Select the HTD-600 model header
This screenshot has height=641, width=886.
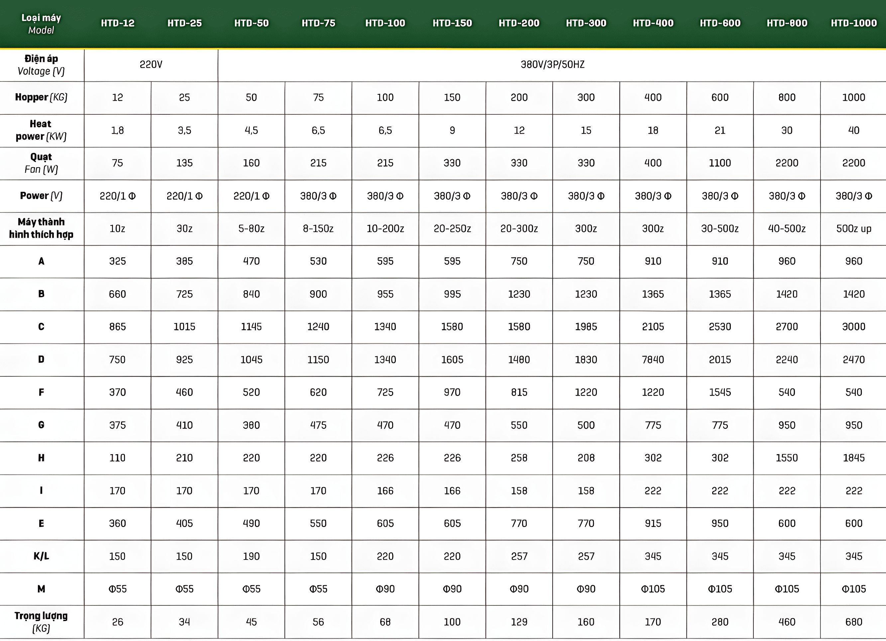coord(720,23)
